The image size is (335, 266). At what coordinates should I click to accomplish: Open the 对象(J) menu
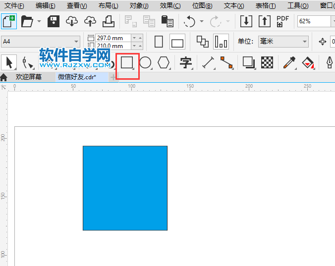pos(139,5)
